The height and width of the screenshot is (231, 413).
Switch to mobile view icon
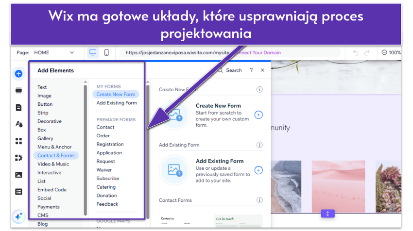(106, 52)
